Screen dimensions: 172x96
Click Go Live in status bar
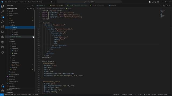tap(147, 95)
